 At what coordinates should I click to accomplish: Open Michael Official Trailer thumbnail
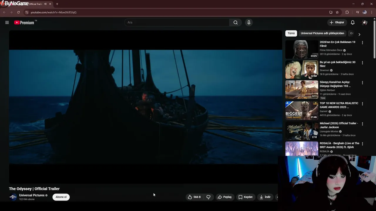point(302,131)
